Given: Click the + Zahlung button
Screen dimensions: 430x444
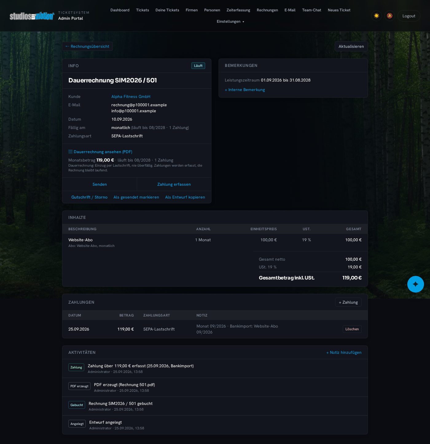Looking at the screenshot, I should [348, 302].
